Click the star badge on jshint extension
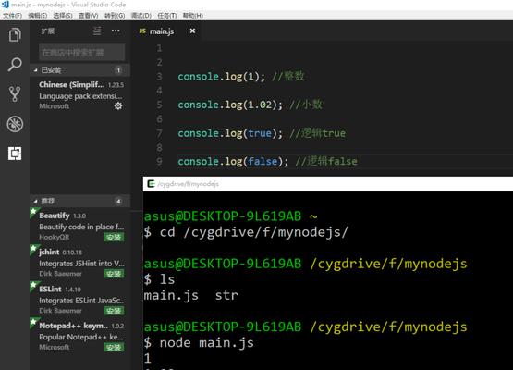The width and height of the screenshot is (513, 370). [x=33, y=249]
